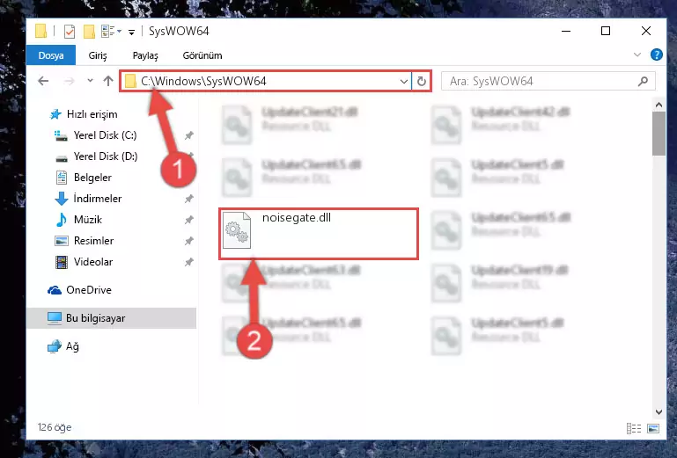Select Hızlı erişim in the navigation pane
This screenshot has width=677, height=458.
(x=92, y=114)
